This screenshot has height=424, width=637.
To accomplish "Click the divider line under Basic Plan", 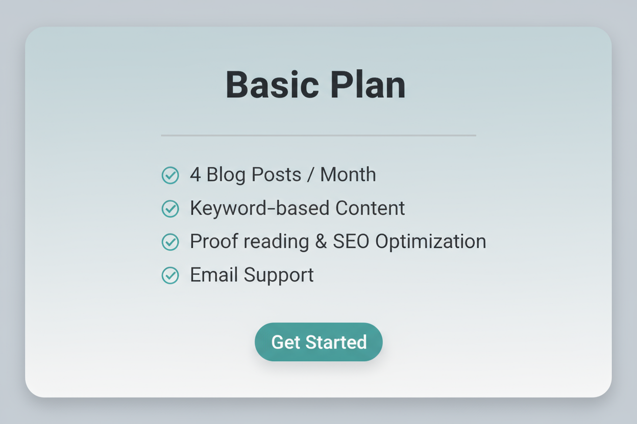I will coord(318,135).
